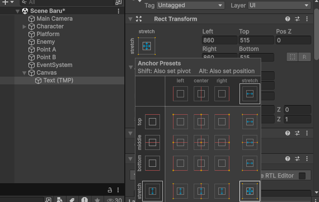Select top horizontal stretch anchor preset
This screenshot has height=202, width=319.
[250, 122]
